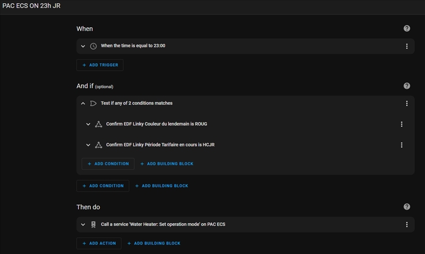Open help for the And if section
425x254 pixels.
407,86
